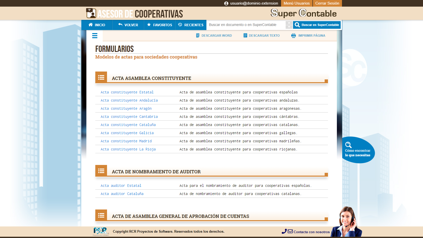Viewport: 423px width, 238px height.
Task: Click the magnifier in Cómo encontrar bubble
Action: click(348, 145)
